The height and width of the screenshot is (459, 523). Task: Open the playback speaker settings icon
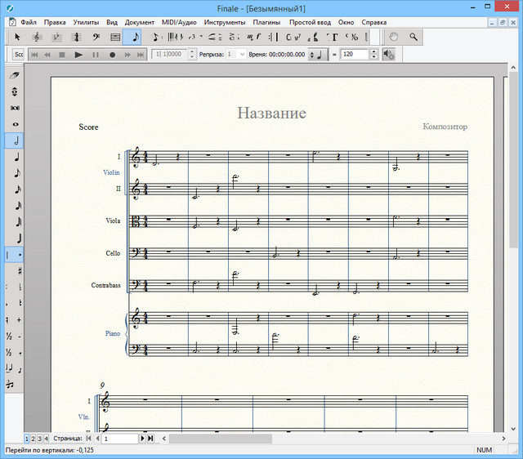(x=388, y=55)
